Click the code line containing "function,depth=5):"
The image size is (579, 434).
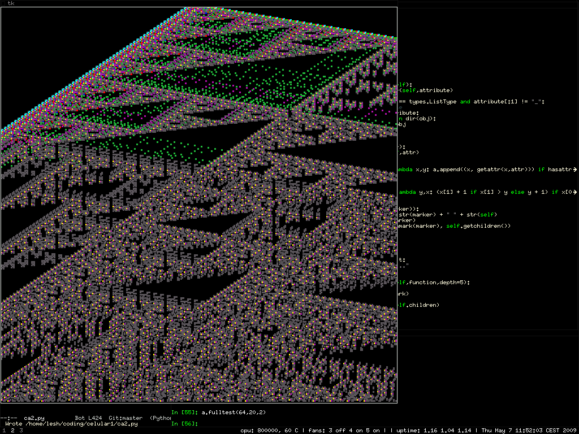[434, 283]
